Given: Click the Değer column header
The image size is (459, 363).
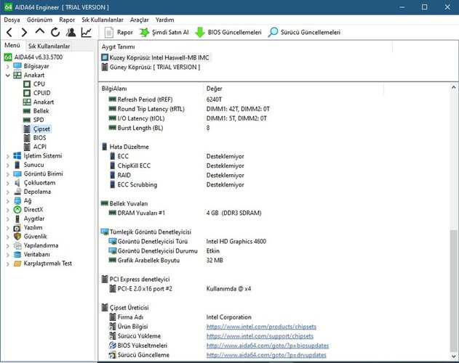Looking at the screenshot, I should [x=215, y=88].
